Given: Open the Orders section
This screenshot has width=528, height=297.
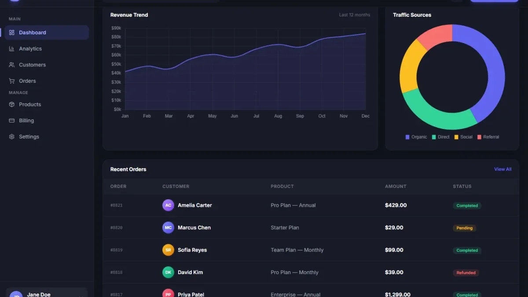Looking at the screenshot, I should click(x=47, y=81).
